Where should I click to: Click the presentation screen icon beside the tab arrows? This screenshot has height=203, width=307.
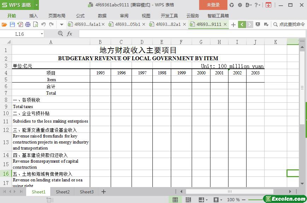(x=258, y=24)
